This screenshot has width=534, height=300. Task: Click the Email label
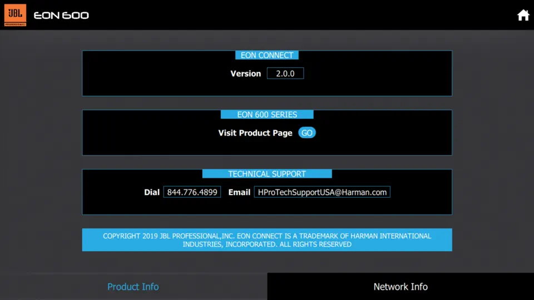tap(239, 193)
